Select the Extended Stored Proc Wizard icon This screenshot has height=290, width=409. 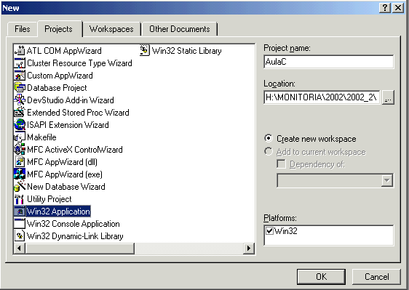(20, 113)
